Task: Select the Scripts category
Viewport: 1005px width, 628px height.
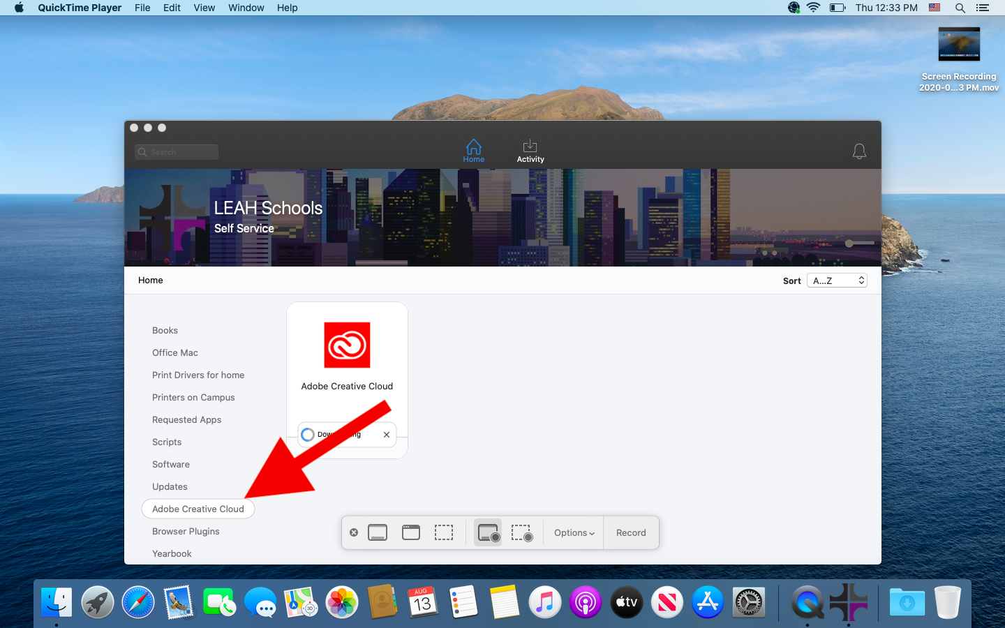Action: tap(167, 442)
